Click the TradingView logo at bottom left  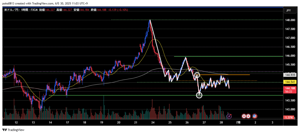13,130
